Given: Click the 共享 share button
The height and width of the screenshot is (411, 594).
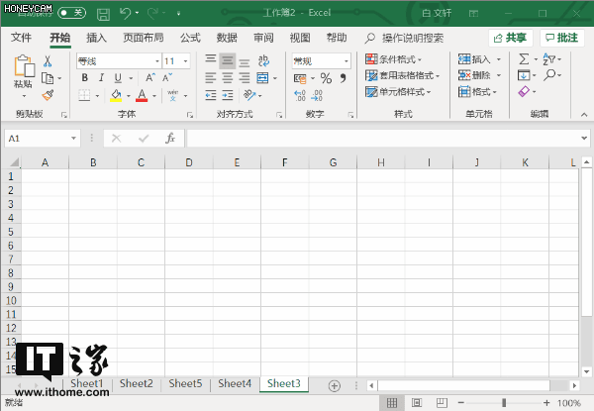Looking at the screenshot, I should pyautogui.click(x=511, y=38).
